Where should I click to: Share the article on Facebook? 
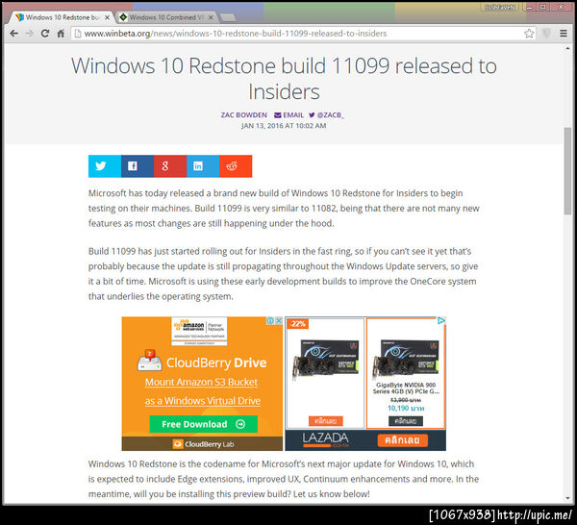click(x=138, y=166)
